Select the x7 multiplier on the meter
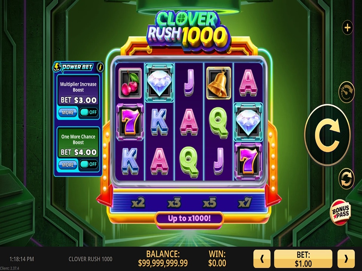The width and height of the screenshot is (362, 271). (244, 203)
